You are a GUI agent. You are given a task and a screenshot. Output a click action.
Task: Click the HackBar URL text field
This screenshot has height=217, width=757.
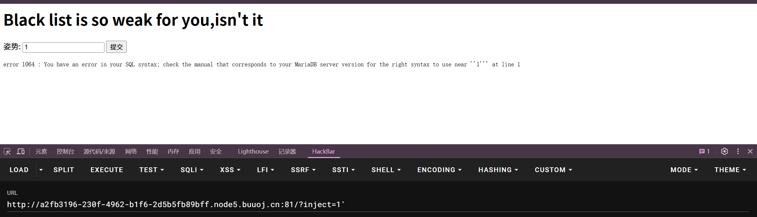tap(376, 204)
